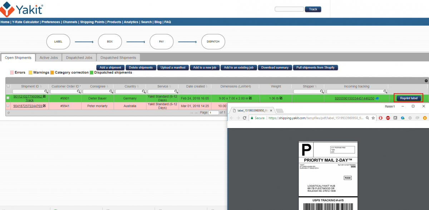Toggle the select-all shipments checkbox
This screenshot has height=210, width=429.
(x=8, y=86)
